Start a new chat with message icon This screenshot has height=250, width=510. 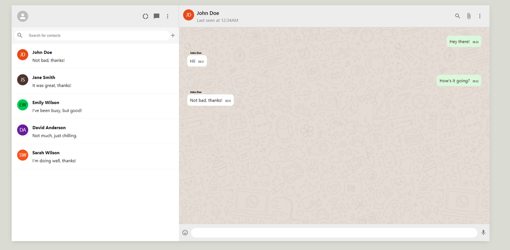click(x=157, y=16)
